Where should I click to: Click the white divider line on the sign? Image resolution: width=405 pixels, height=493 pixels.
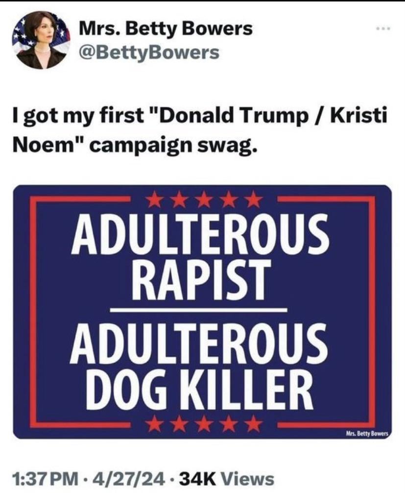pyautogui.click(x=198, y=311)
